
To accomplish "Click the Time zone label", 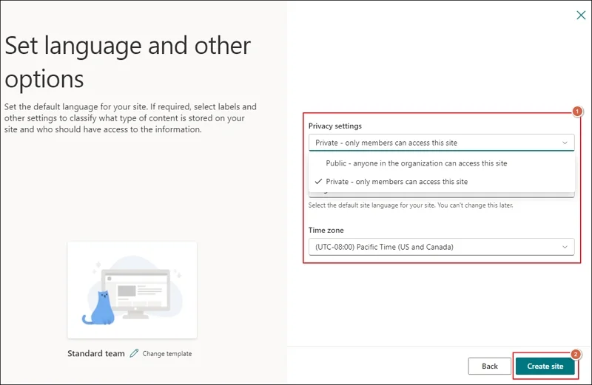I will click(326, 230).
